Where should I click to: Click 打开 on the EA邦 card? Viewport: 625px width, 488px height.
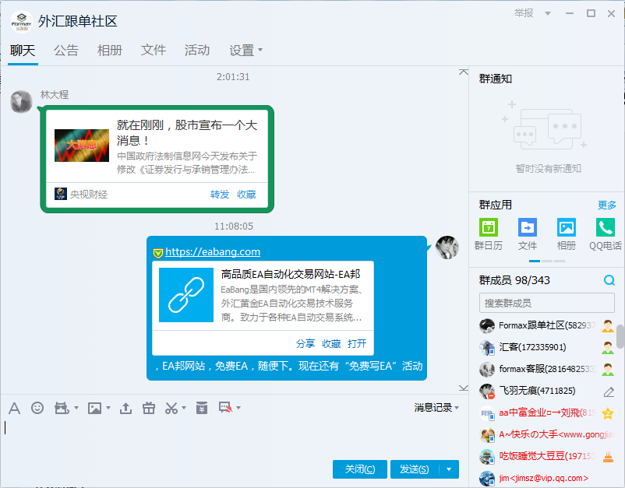(x=357, y=343)
